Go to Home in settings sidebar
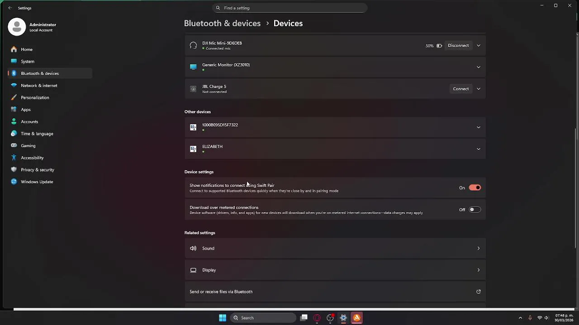This screenshot has width=579, height=325. click(x=50, y=49)
